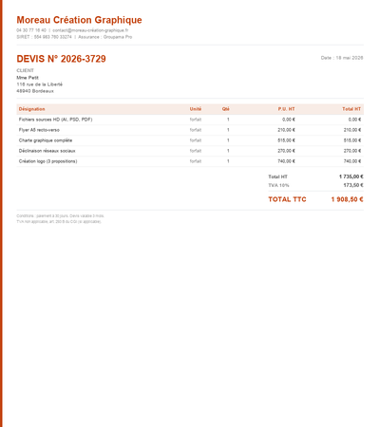Screen dimensions: 380x427
Task: Select the client name Mme Petit
Action: [x=28, y=78]
